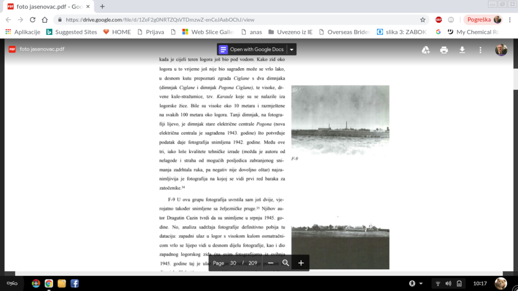This screenshot has height=291, width=518.
Task: Reload the current page
Action: (x=33, y=20)
